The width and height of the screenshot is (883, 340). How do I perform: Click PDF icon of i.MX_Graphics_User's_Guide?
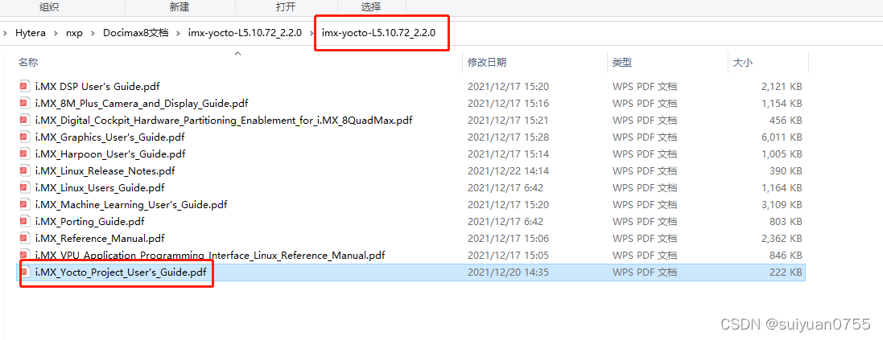pos(24,137)
